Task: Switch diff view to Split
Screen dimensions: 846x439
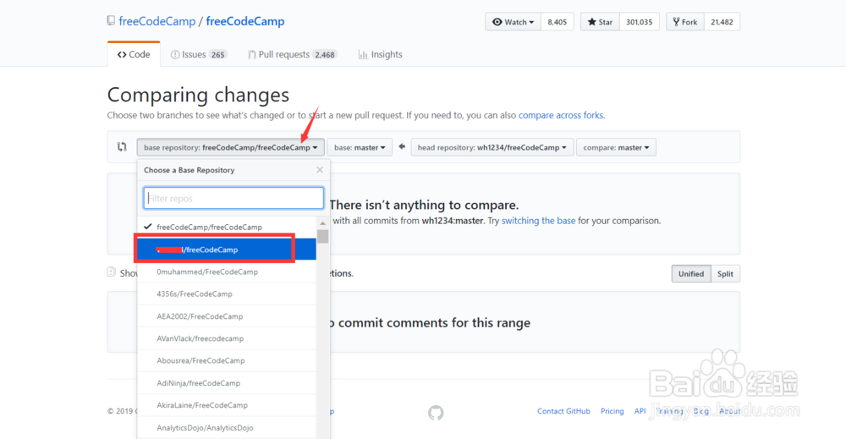Action: [725, 273]
